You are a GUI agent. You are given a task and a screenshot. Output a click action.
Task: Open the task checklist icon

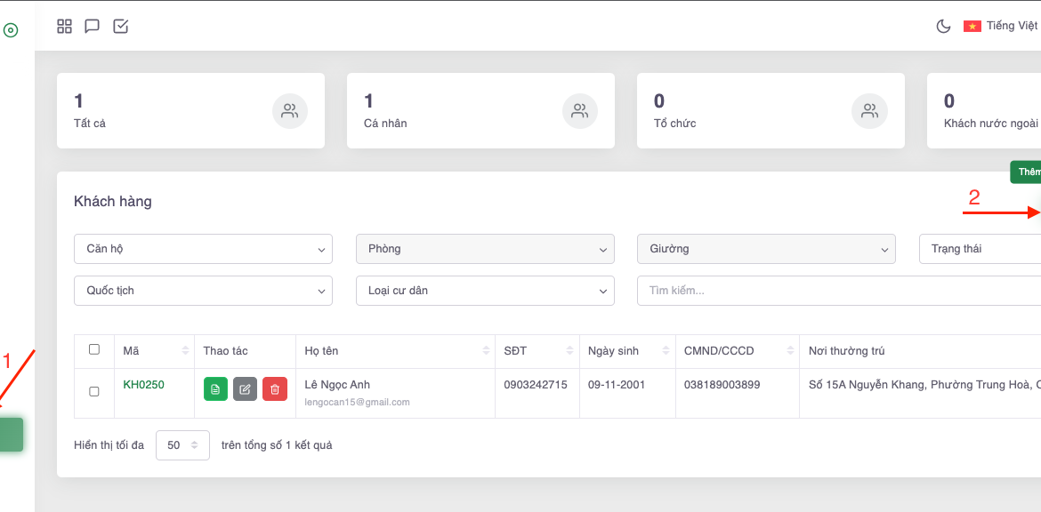pyautogui.click(x=121, y=27)
